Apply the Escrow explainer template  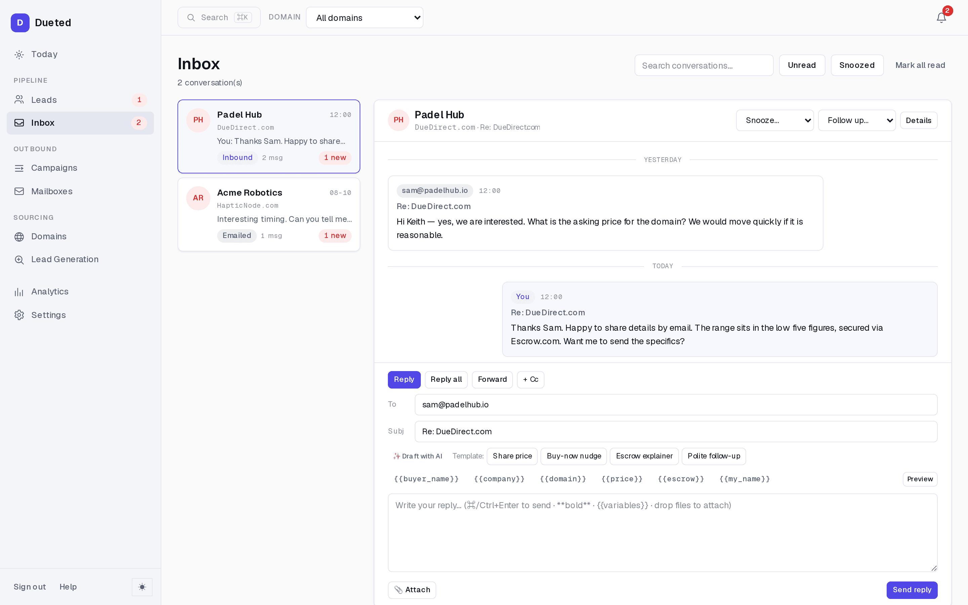pos(644,456)
